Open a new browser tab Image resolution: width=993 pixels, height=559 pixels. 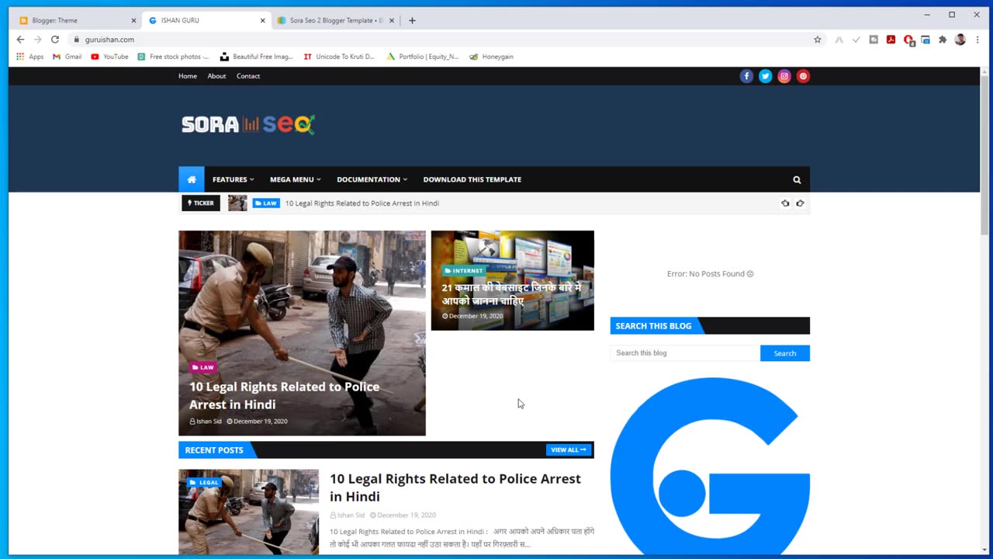tap(412, 21)
